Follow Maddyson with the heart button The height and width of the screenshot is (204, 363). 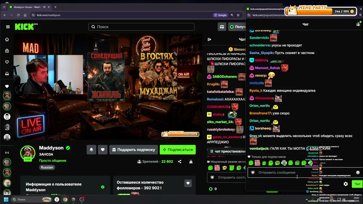click(103, 150)
